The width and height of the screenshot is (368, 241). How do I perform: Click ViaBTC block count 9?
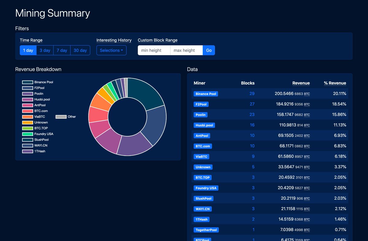[x=253, y=156]
